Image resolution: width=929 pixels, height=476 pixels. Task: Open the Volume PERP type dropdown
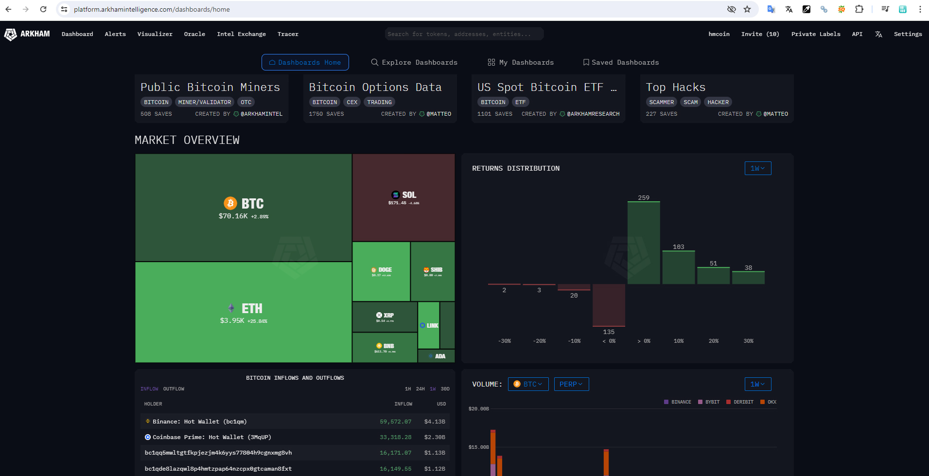(x=571, y=384)
